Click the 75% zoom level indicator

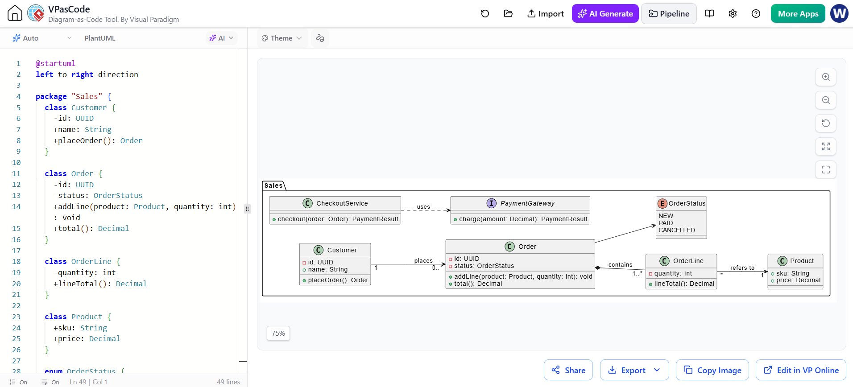(278, 333)
